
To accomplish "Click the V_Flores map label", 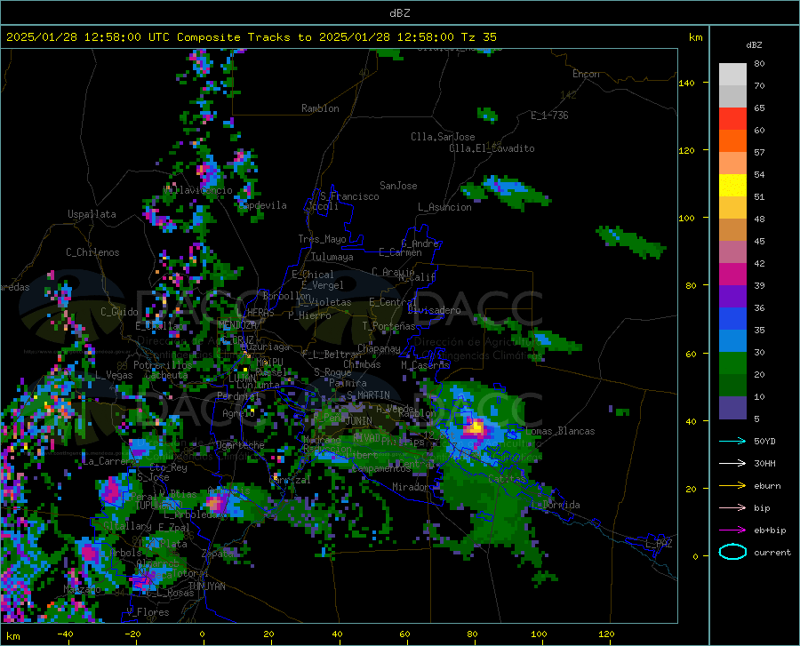I will [148, 612].
